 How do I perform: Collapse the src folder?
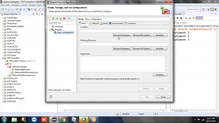tap(5, 64)
